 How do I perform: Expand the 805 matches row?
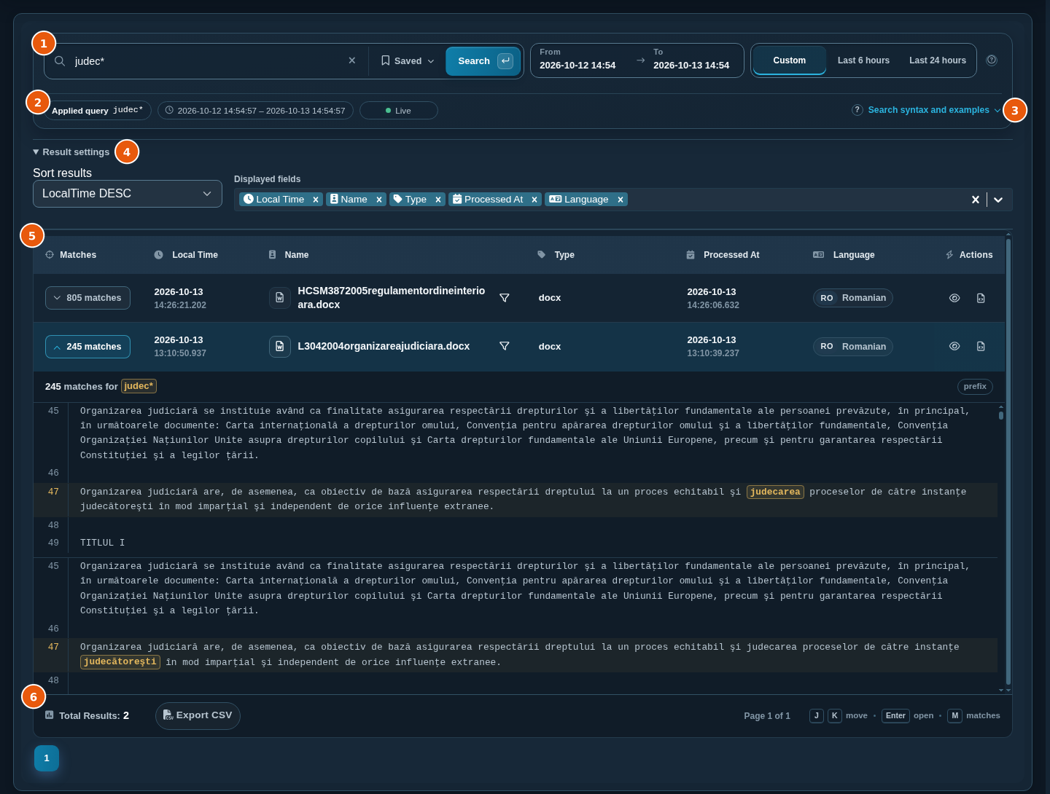(x=88, y=298)
